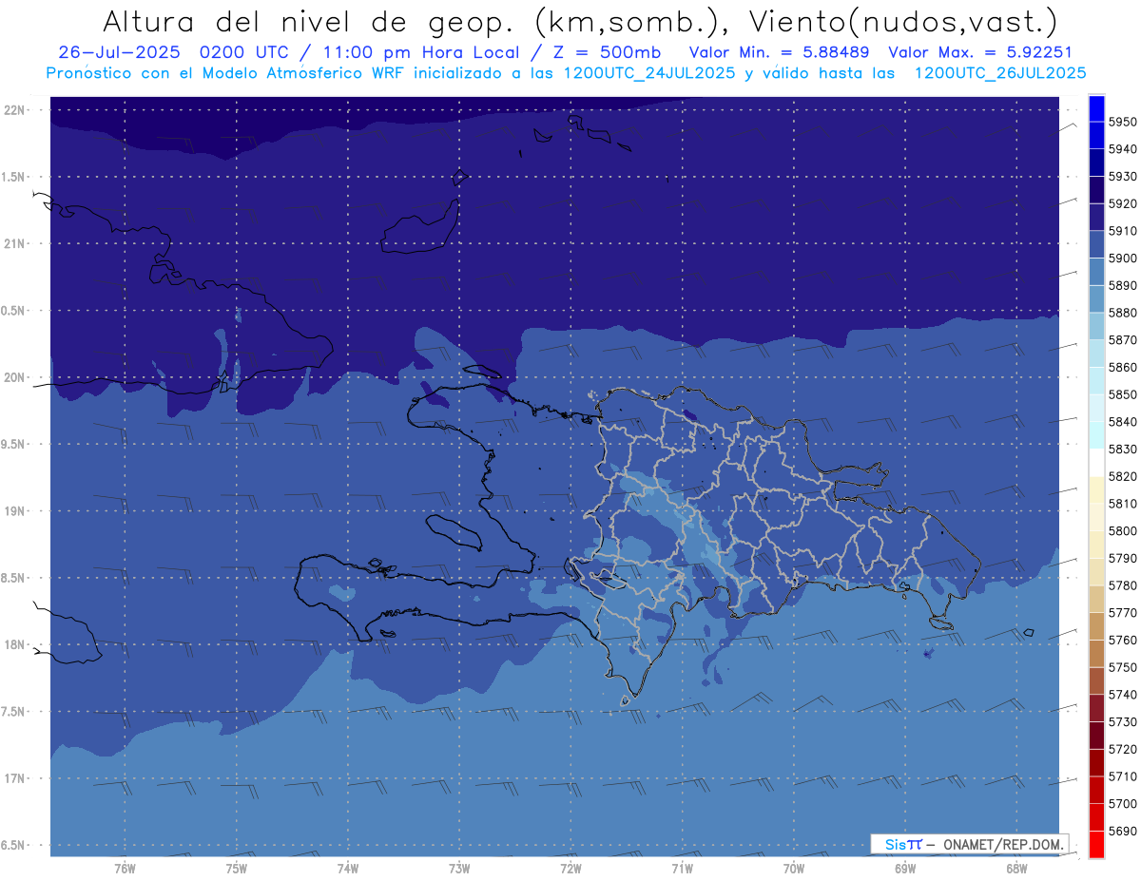This screenshot has height=881, width=1141.
Task: Click the 'Pronóstico con el Modelo Atmósferico WRF' text
Action: pos(228,72)
